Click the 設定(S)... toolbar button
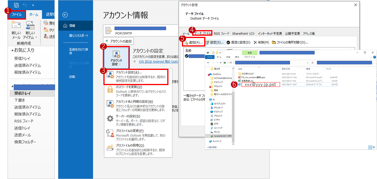377x179 pixels. [215, 42]
